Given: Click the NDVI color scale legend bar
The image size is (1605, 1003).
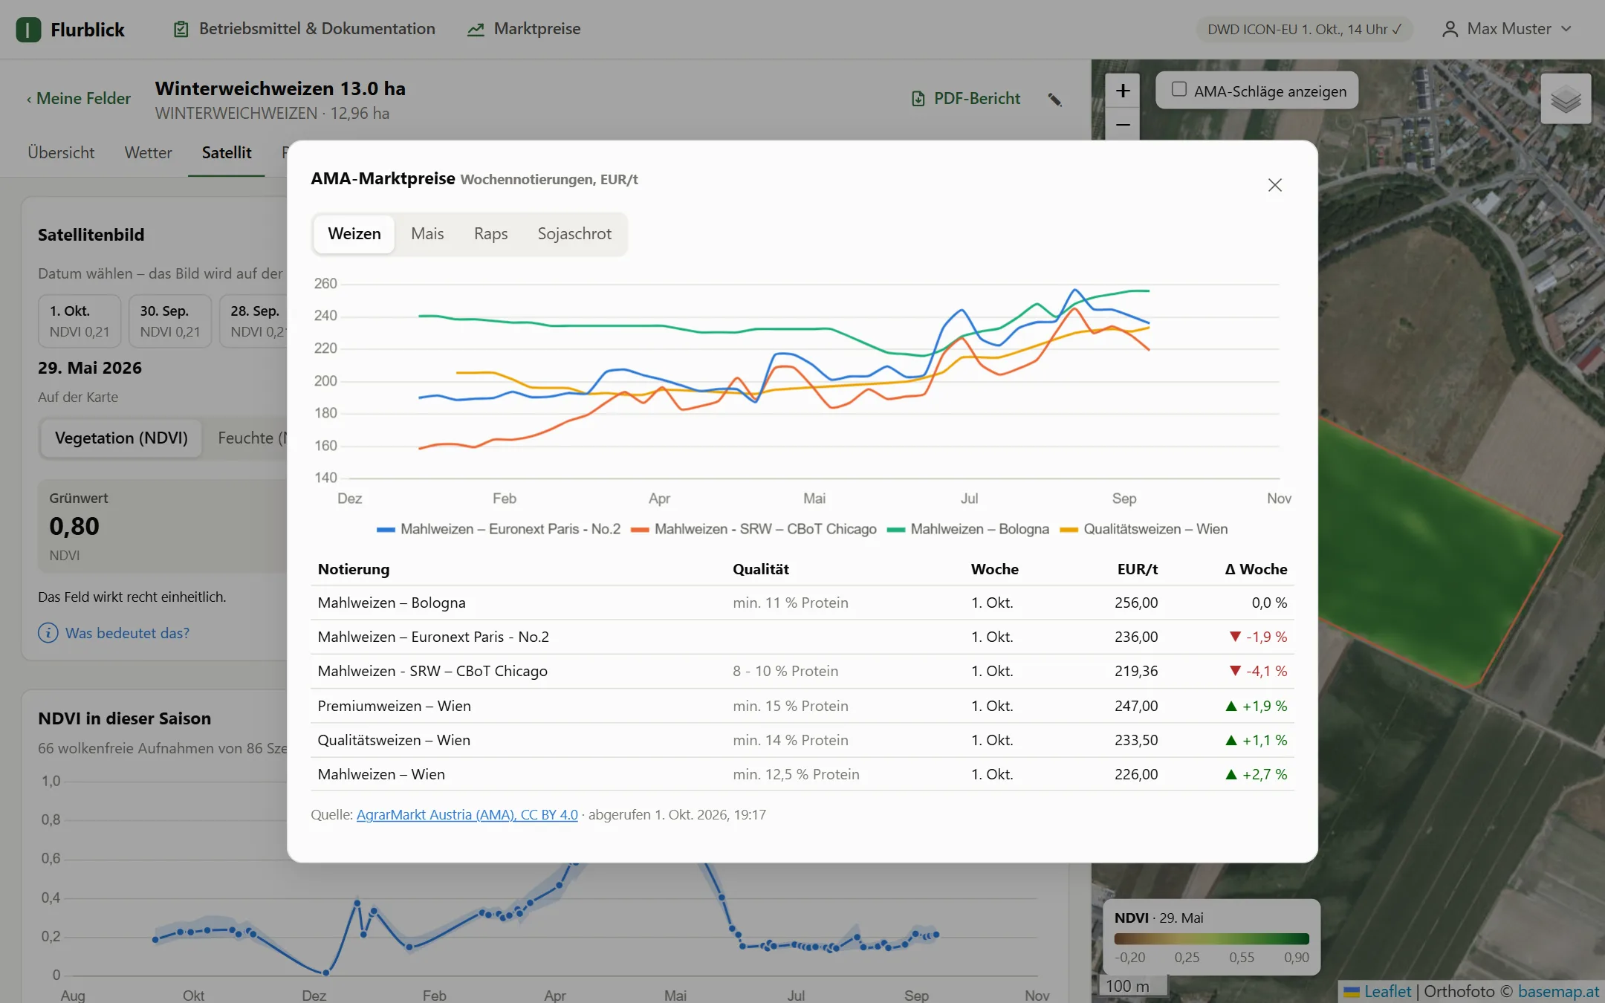Looking at the screenshot, I should coord(1212,939).
